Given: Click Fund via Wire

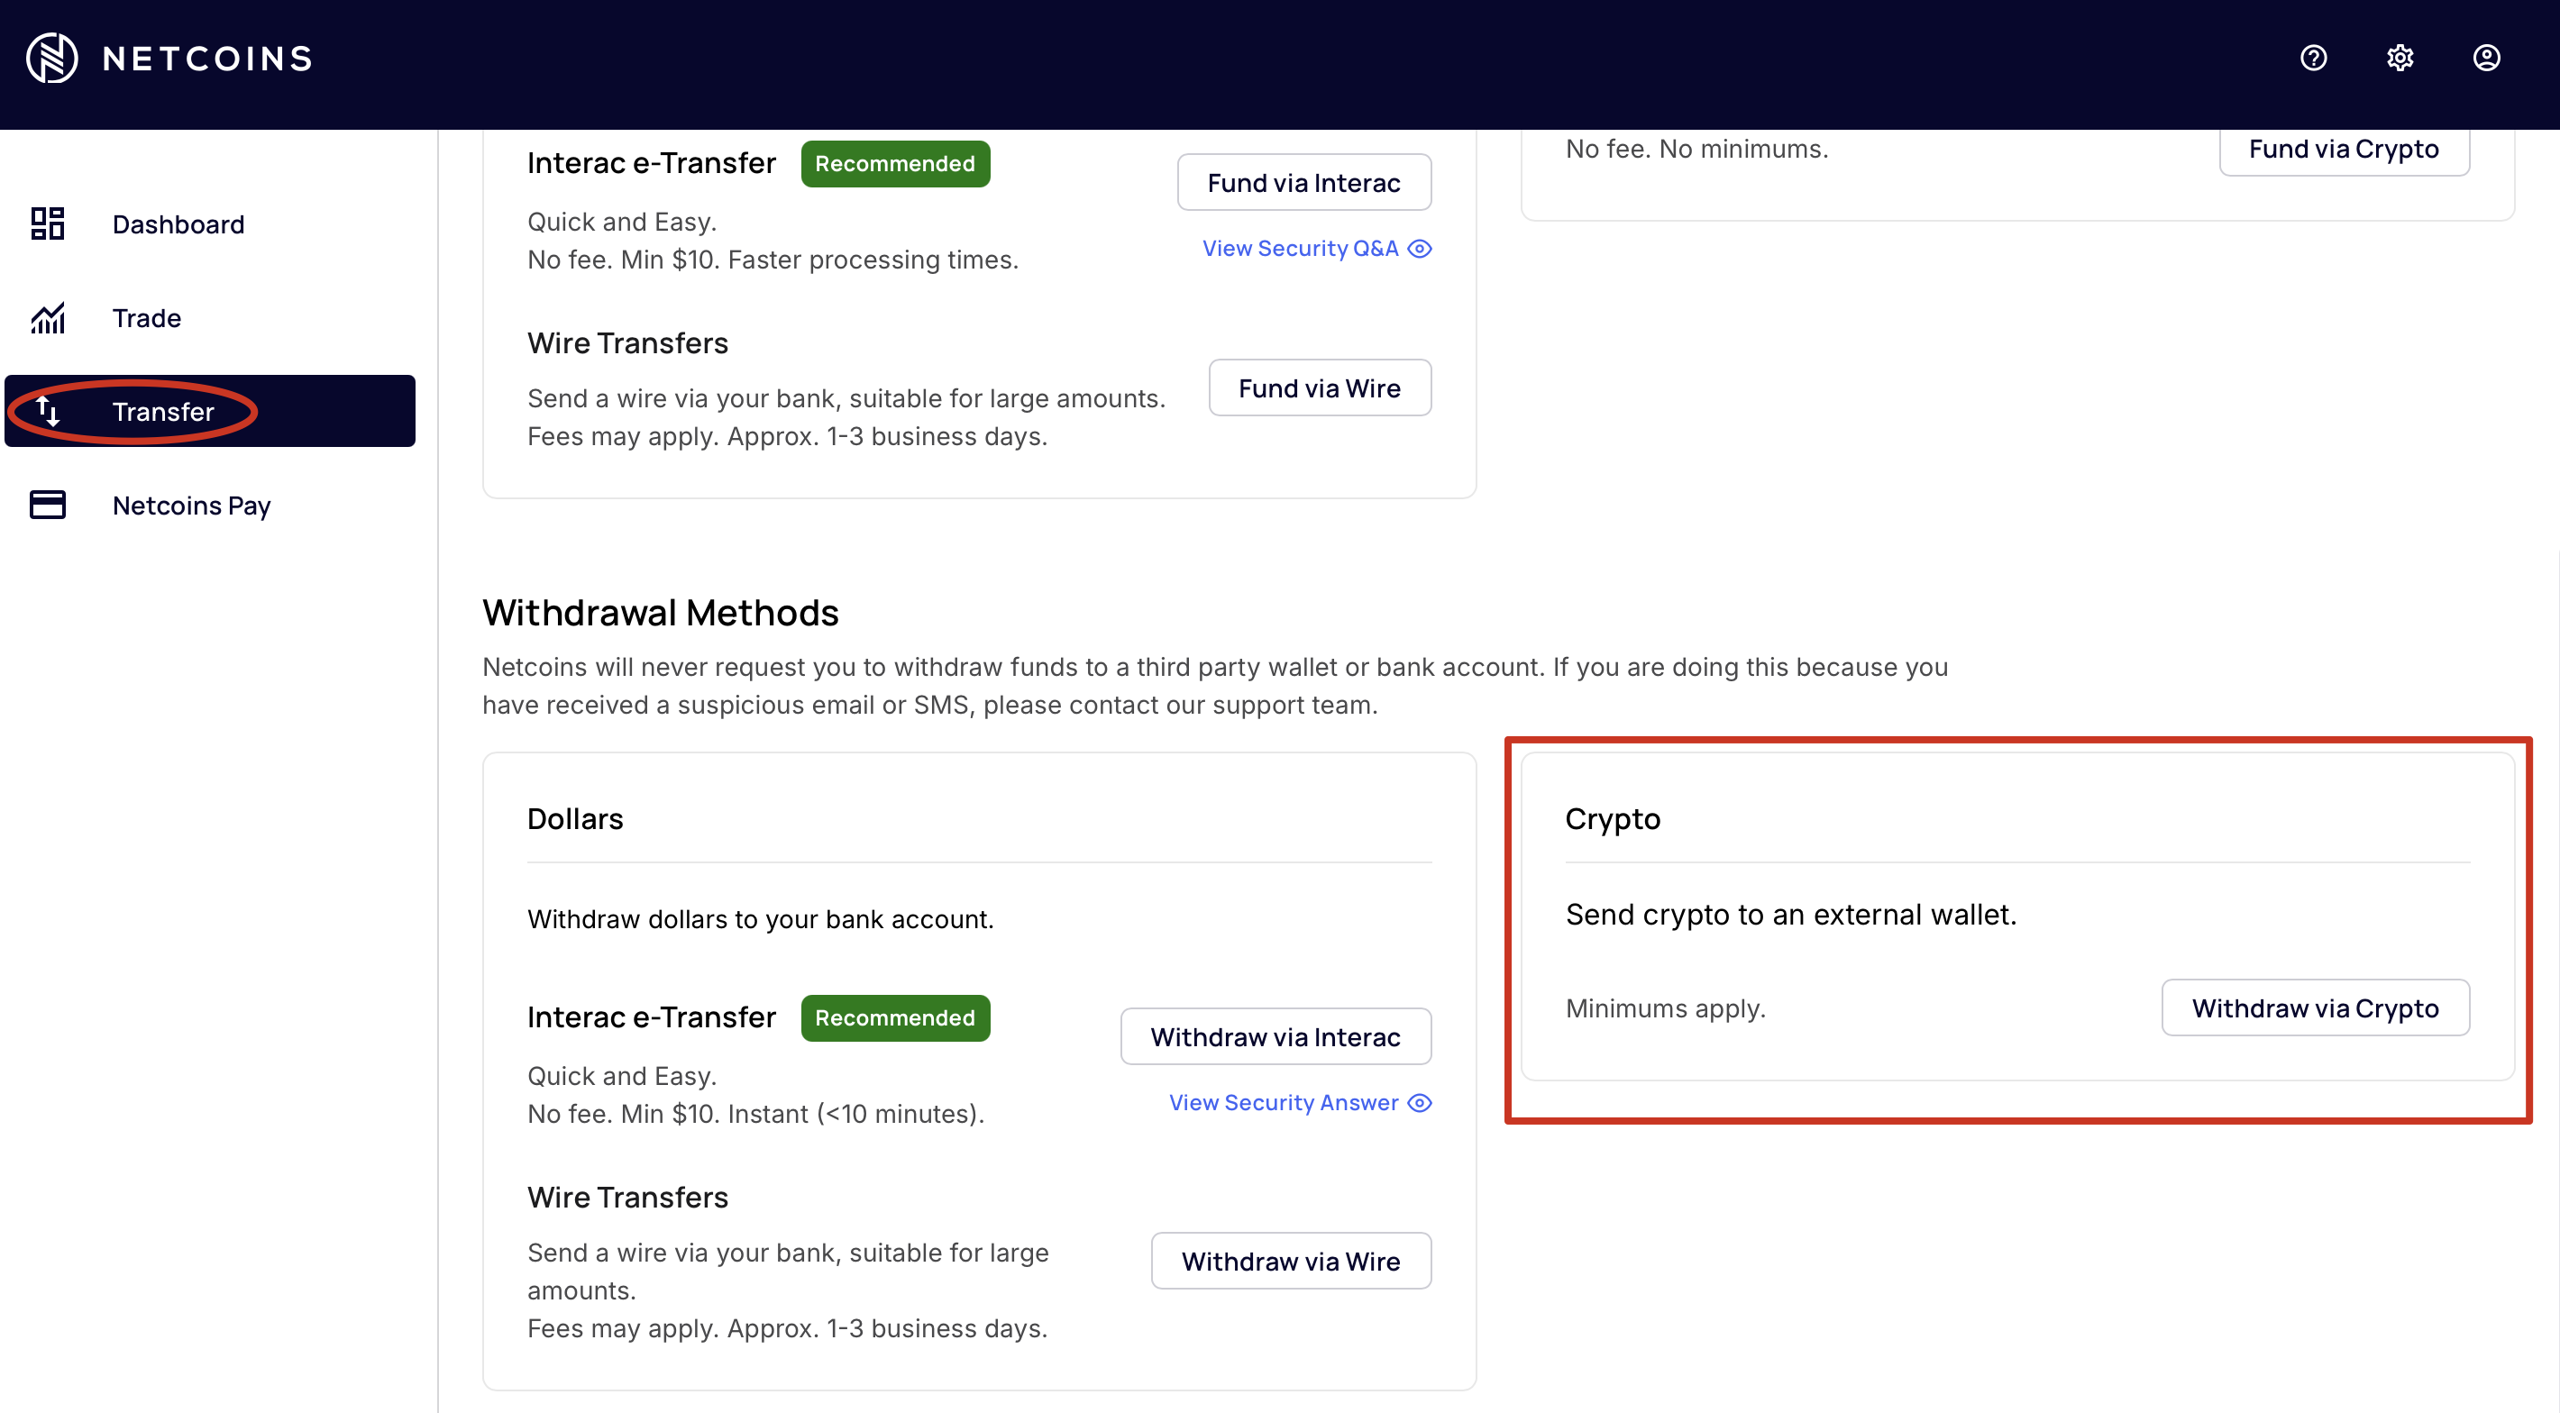Looking at the screenshot, I should [1319, 387].
